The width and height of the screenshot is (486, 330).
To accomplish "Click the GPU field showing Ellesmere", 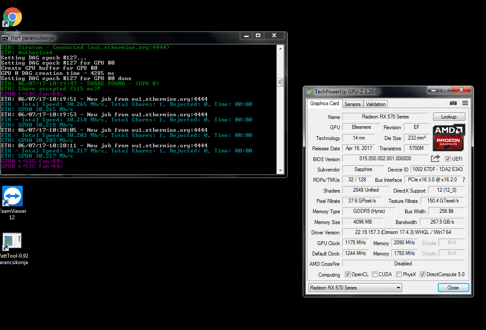I will click(361, 127).
